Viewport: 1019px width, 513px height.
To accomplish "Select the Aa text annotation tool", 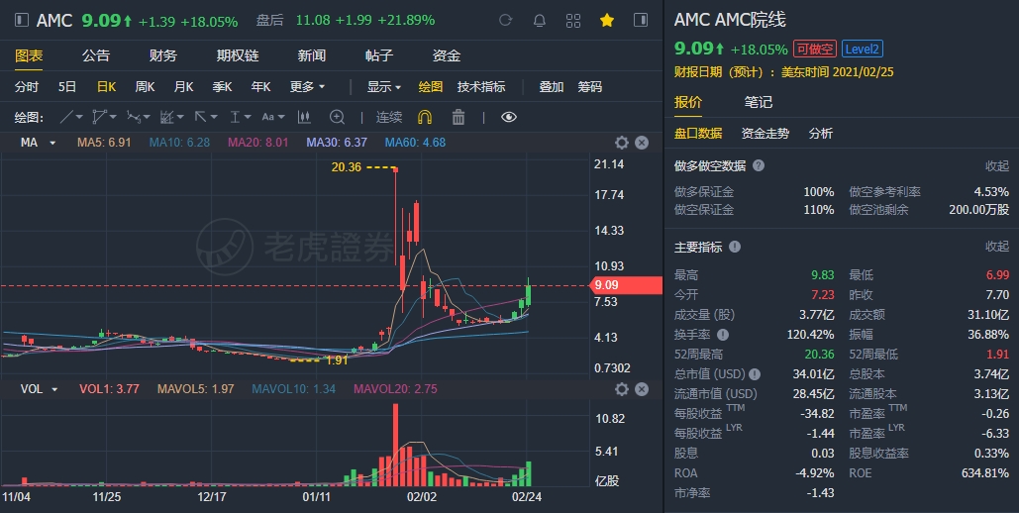I will 267,117.
